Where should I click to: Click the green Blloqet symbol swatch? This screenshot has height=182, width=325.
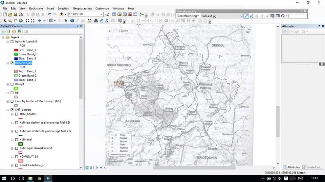(x=16, y=88)
